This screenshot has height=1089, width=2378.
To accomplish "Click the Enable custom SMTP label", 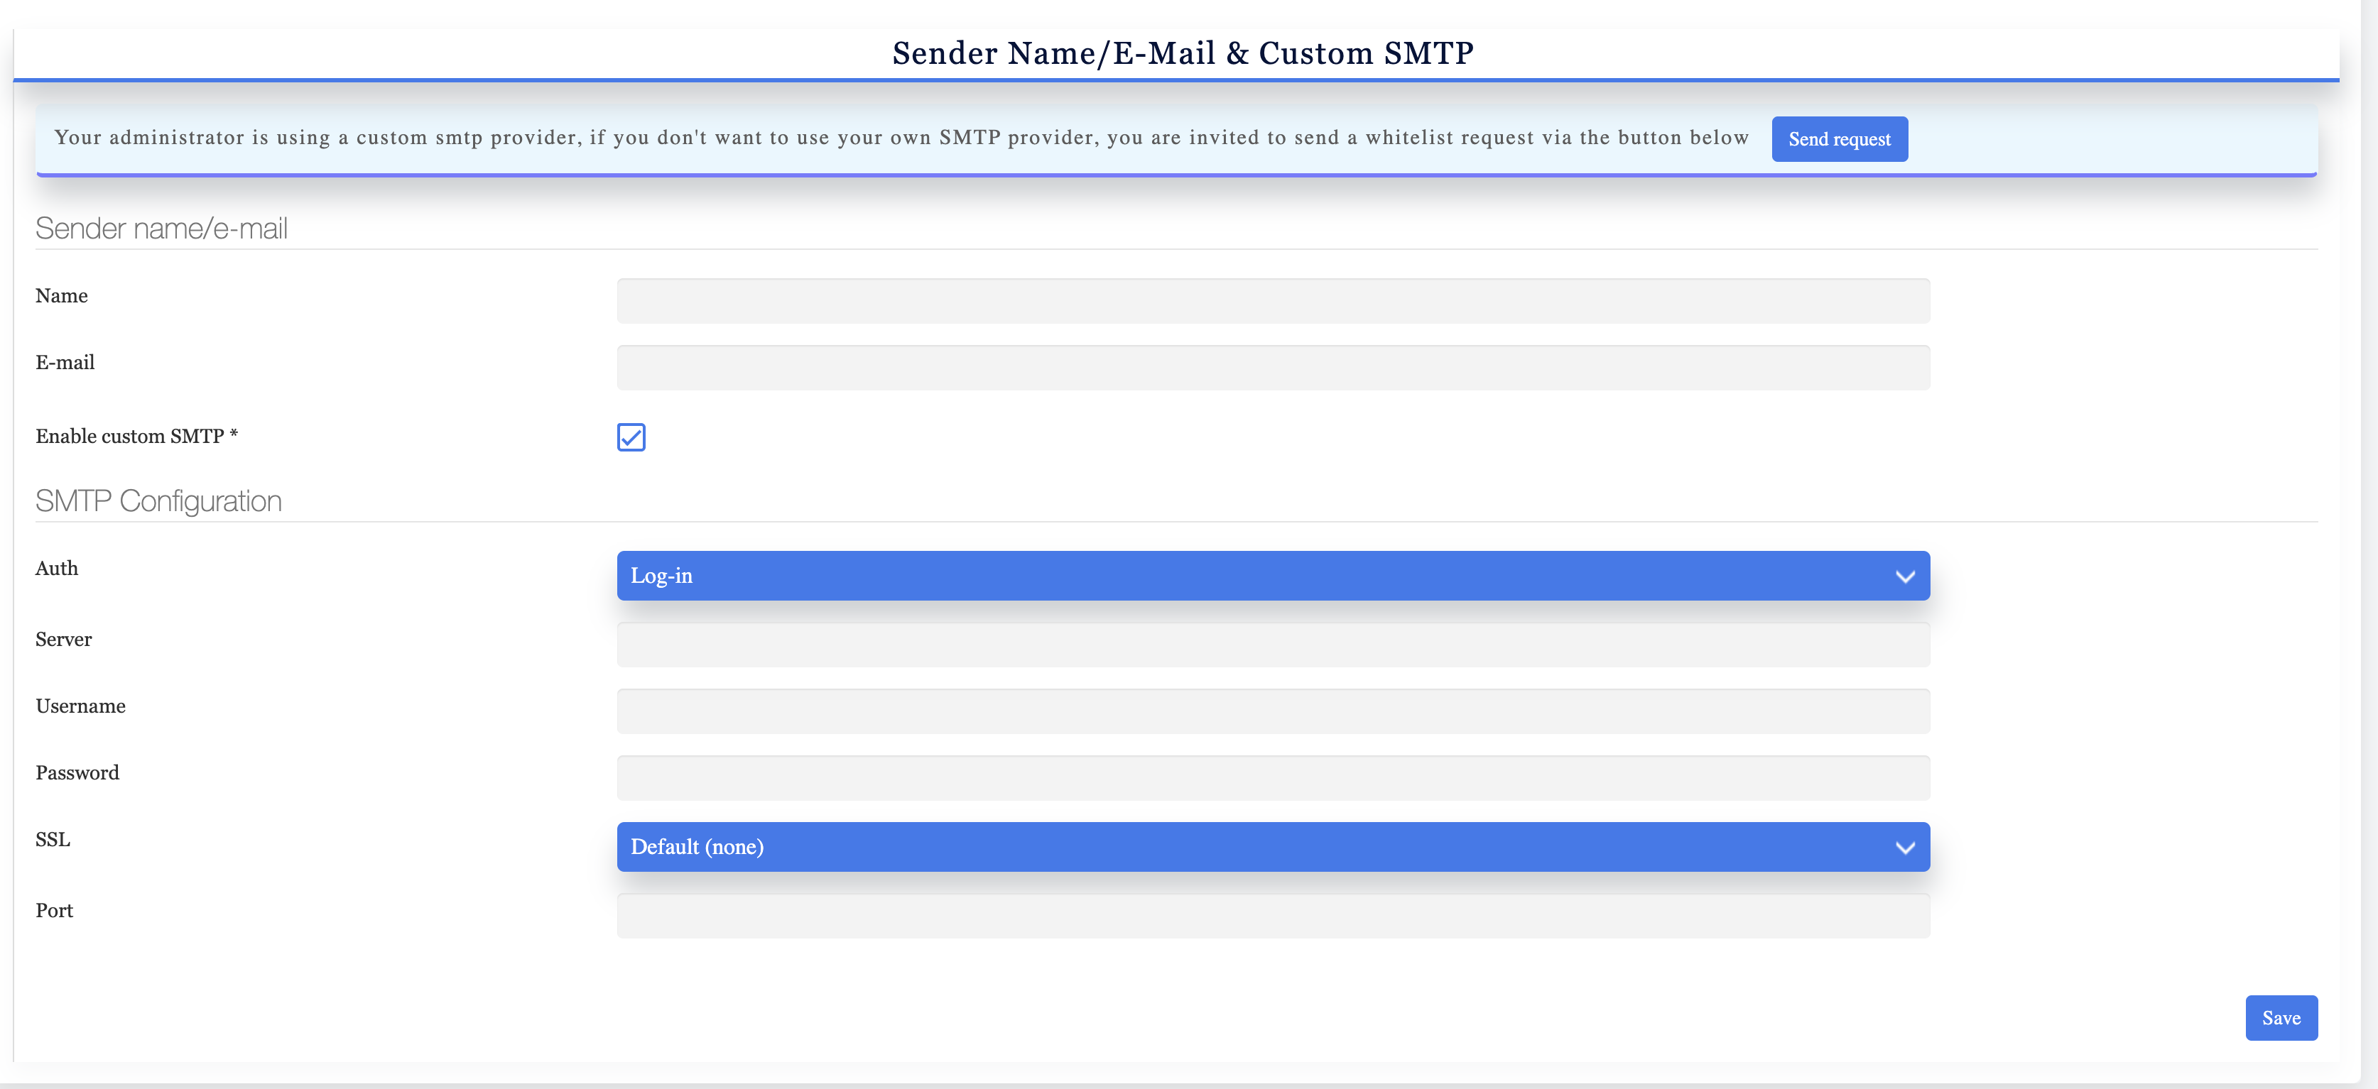I will tap(136, 436).
